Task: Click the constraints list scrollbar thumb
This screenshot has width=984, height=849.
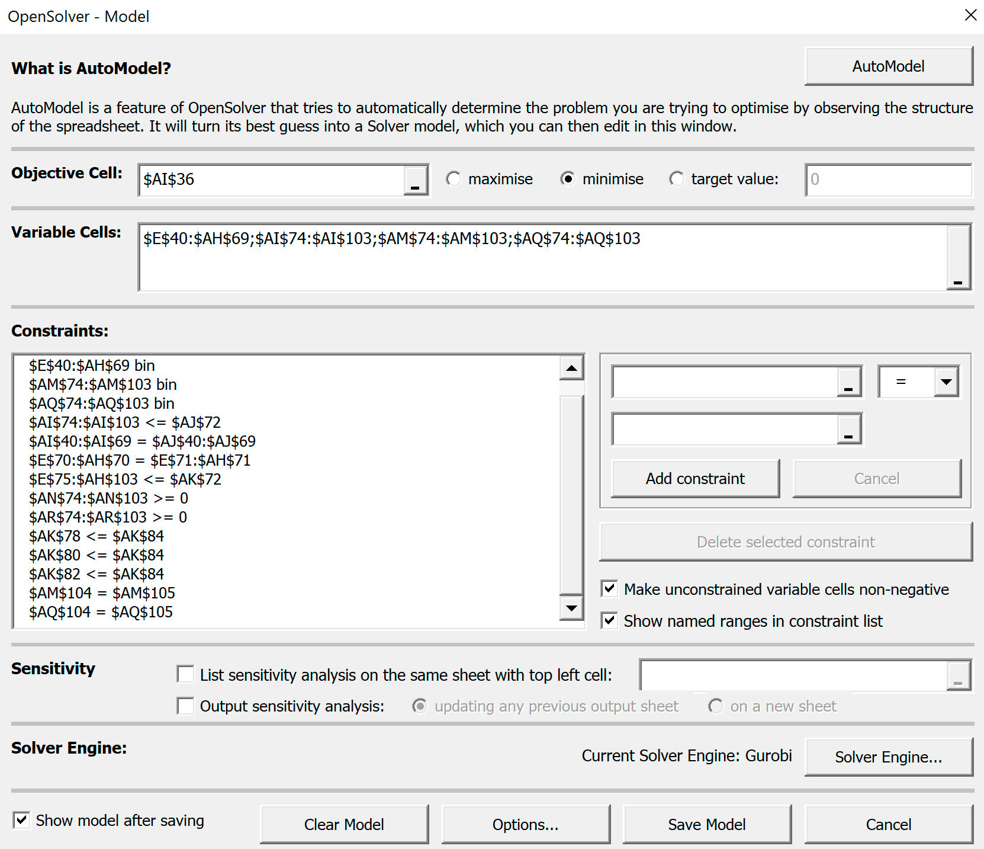Action: pos(571,495)
